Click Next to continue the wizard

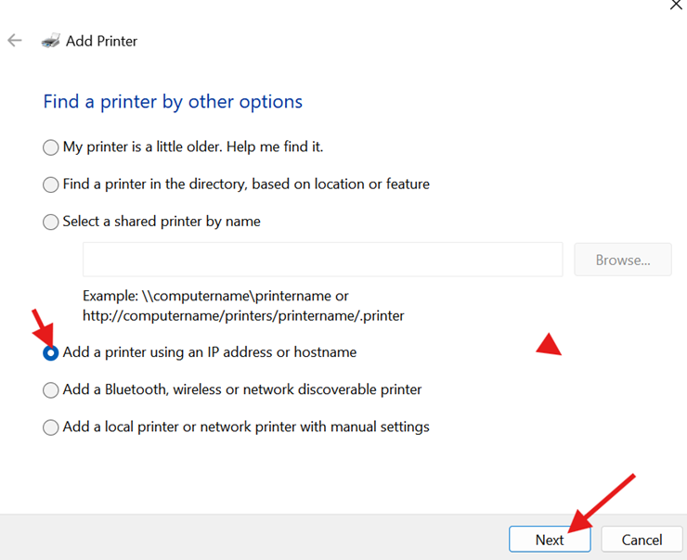coord(549,540)
